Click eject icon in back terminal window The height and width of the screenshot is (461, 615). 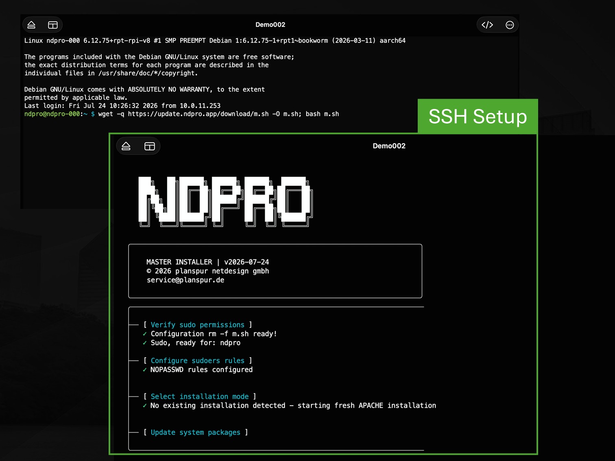31,25
